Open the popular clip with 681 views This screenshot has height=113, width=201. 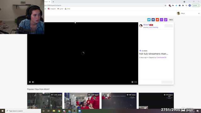119,101
